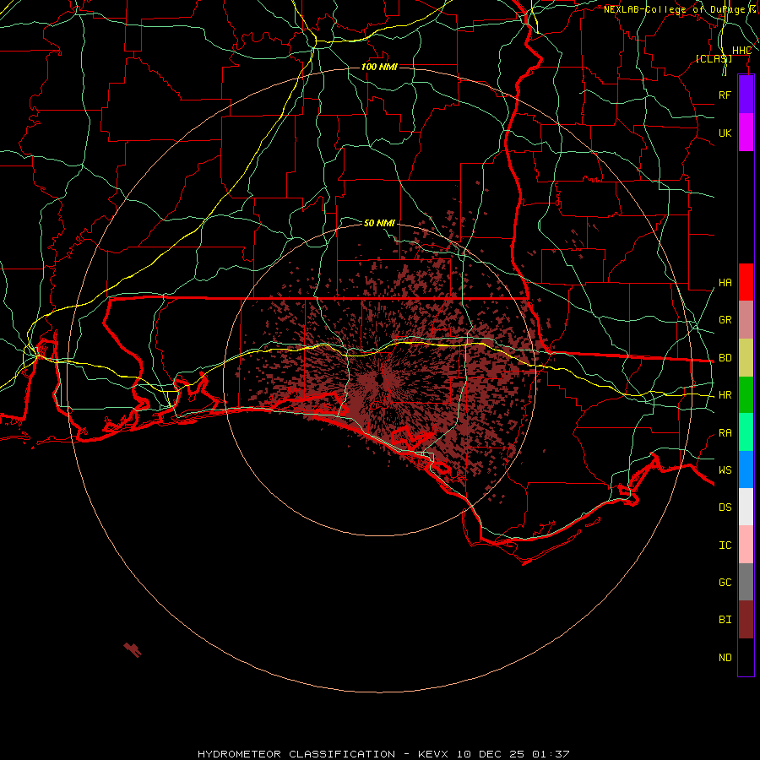Viewport: 760px width, 760px height.
Task: Click the 'ND' legend label
Action: click(725, 658)
